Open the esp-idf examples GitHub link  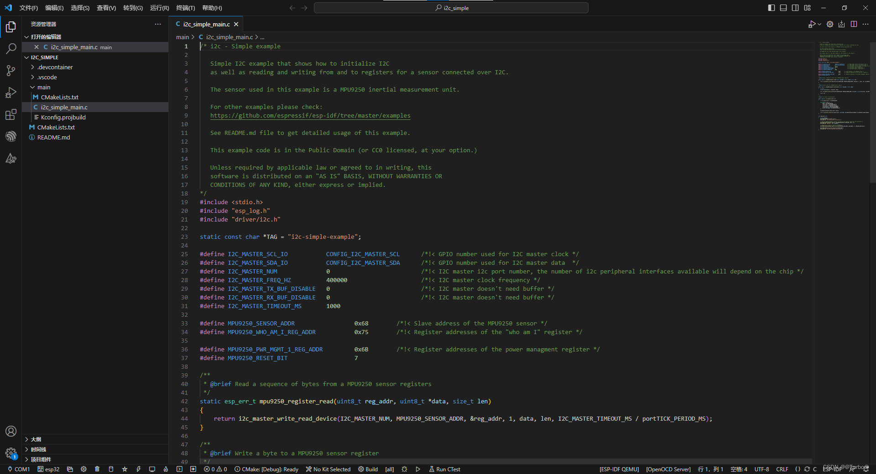(310, 116)
